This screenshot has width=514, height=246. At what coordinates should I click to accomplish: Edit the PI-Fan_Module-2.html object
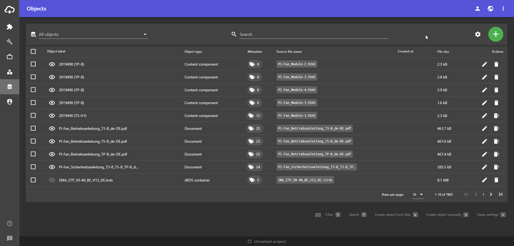tap(485, 64)
